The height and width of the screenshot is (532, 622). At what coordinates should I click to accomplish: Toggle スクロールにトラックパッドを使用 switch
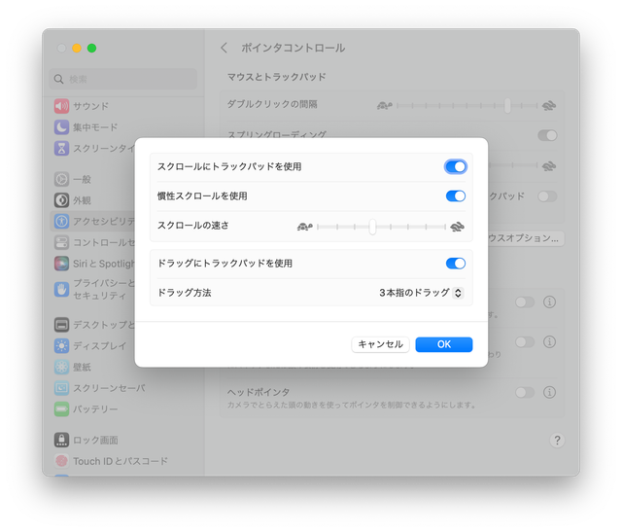(456, 166)
